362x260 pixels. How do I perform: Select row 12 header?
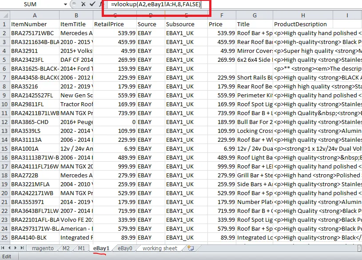pyautogui.click(x=5, y=122)
